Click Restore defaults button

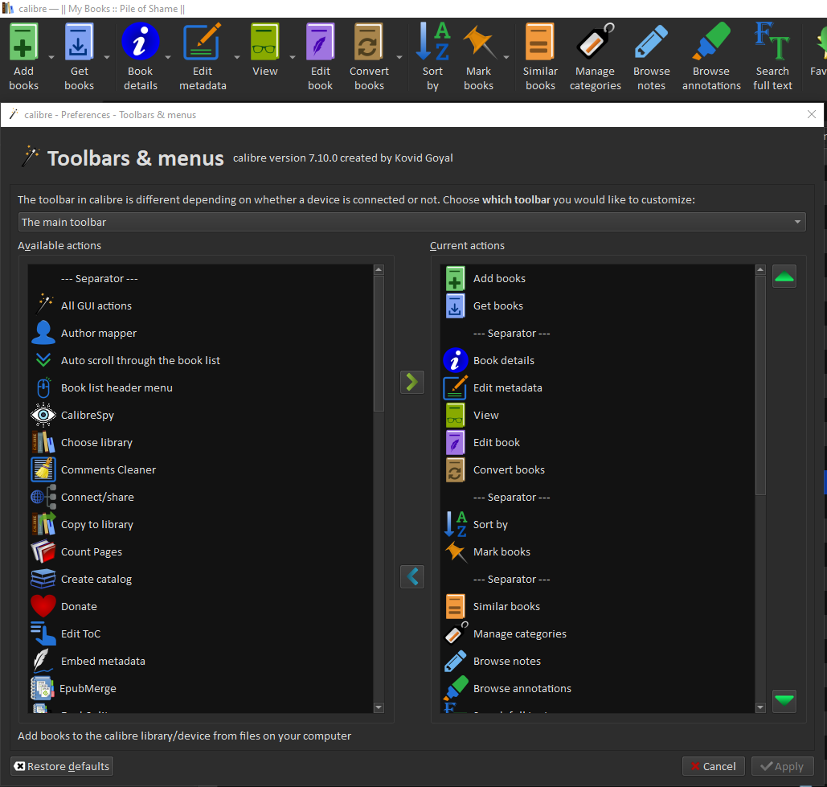click(x=62, y=766)
